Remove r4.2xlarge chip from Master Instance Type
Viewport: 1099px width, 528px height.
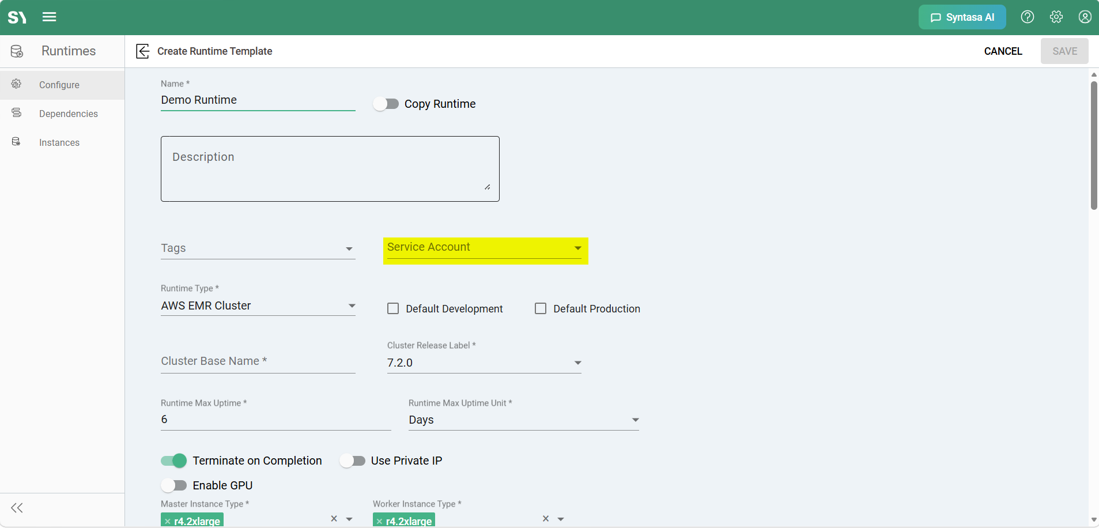[168, 522]
